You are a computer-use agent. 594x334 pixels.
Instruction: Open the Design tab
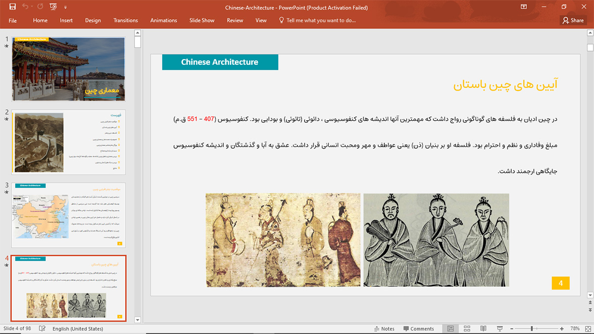coord(93,21)
